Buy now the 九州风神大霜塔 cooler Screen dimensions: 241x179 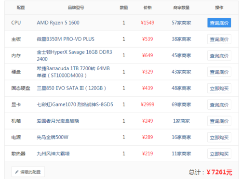(x=219, y=153)
